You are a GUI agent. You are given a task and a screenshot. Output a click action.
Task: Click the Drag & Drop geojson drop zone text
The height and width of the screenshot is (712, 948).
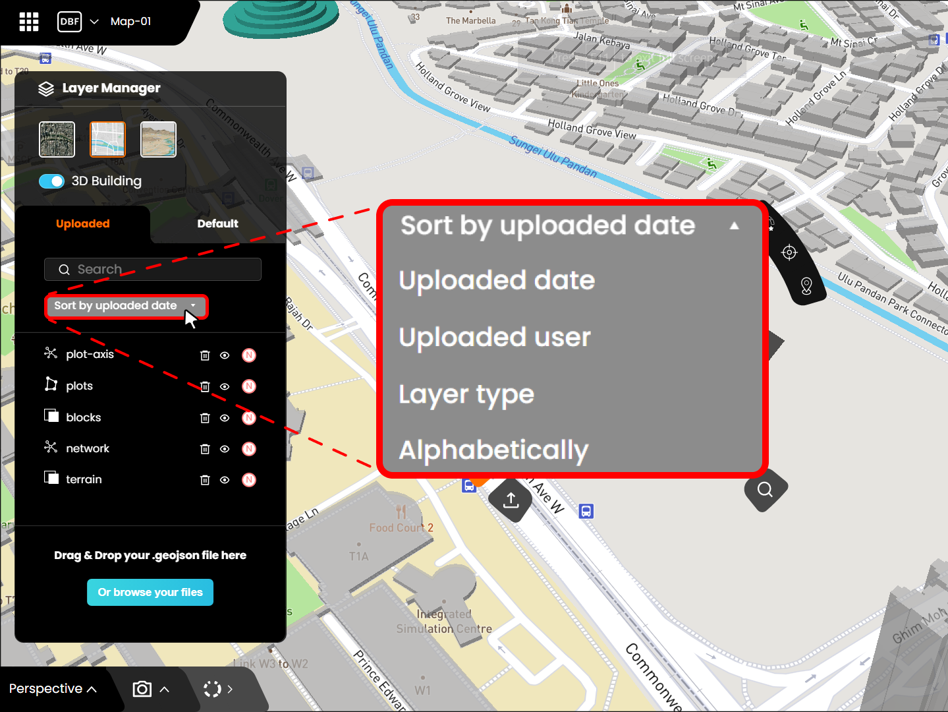(x=150, y=555)
